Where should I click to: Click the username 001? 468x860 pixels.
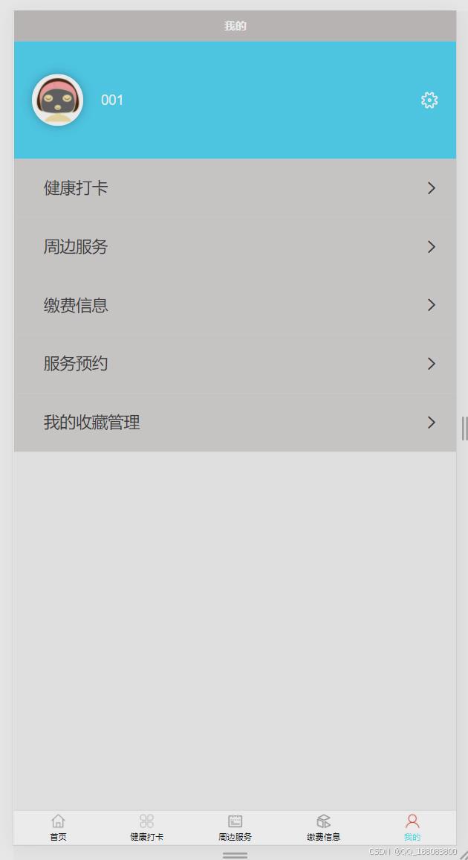112,100
